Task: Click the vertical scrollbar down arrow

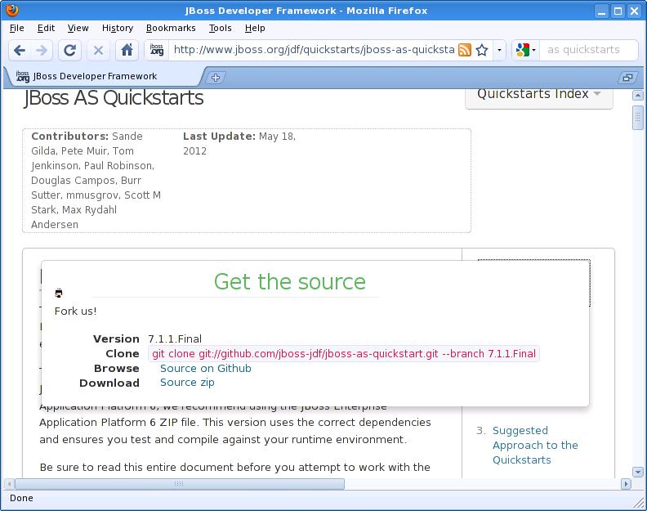Action: 637,472
